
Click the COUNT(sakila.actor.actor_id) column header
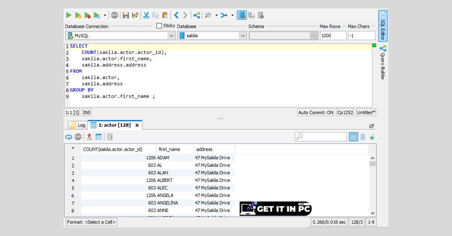119,149
